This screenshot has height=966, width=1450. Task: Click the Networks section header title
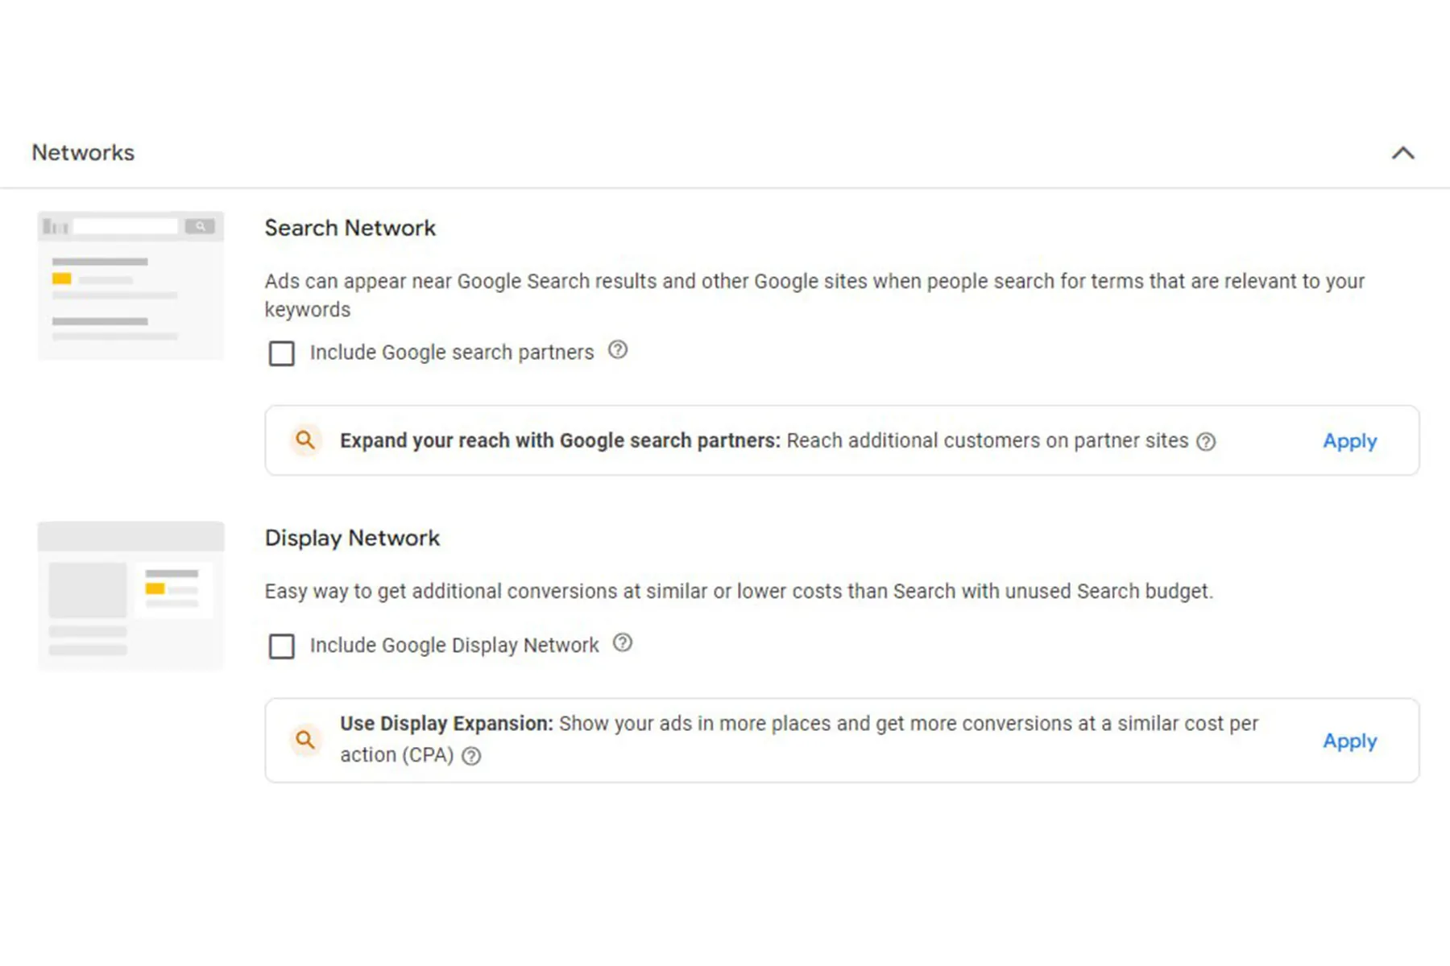click(x=83, y=153)
